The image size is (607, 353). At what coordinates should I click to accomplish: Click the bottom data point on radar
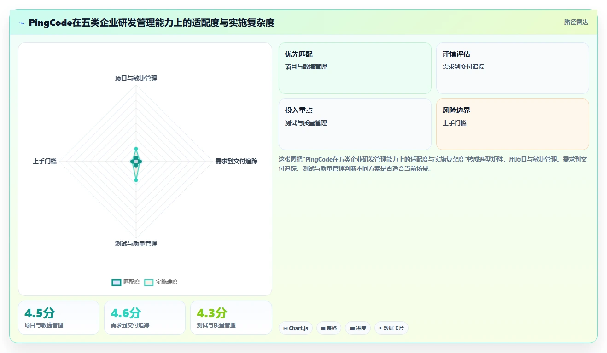[x=136, y=180]
